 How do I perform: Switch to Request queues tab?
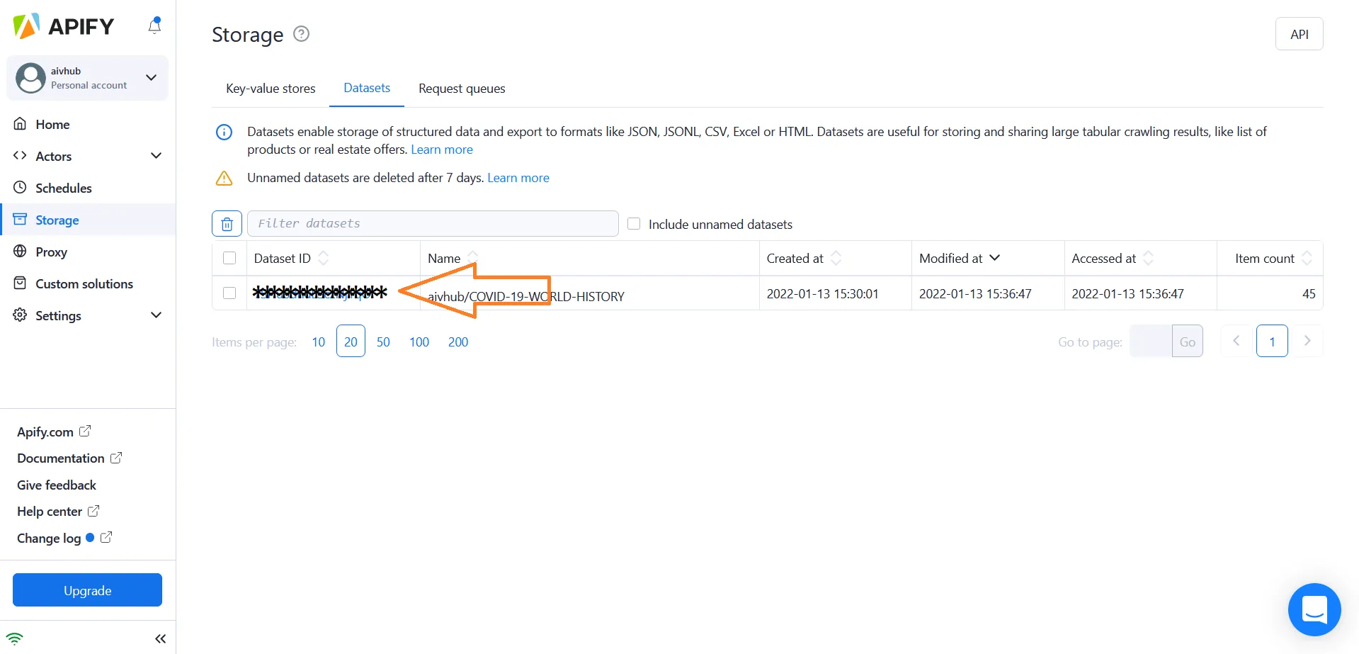pos(462,89)
